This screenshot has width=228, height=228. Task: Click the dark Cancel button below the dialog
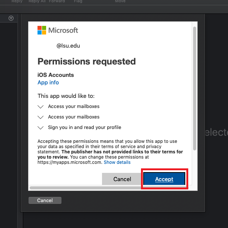45,200
